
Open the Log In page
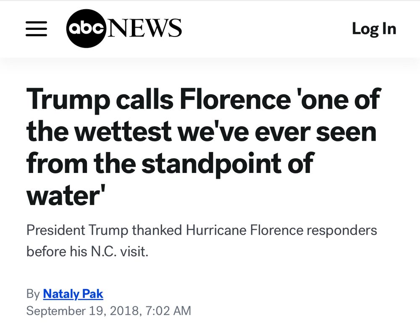point(374,29)
